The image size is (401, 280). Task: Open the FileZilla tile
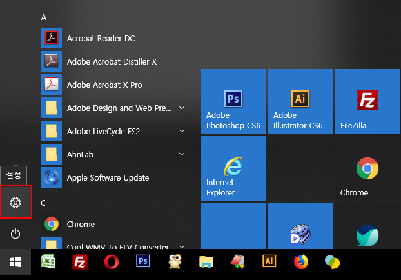(367, 101)
